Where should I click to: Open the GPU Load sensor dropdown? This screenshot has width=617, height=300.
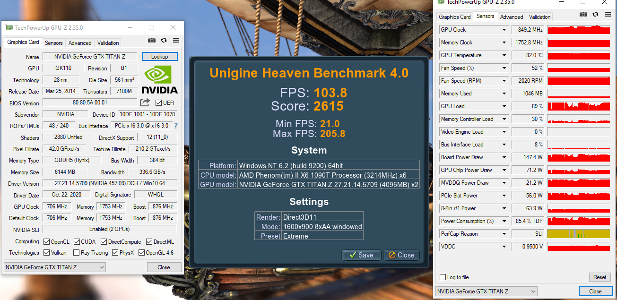(504, 106)
